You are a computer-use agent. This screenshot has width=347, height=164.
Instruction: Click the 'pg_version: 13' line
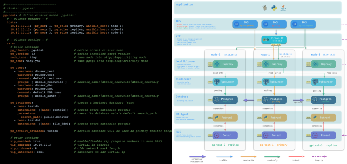[23, 54]
